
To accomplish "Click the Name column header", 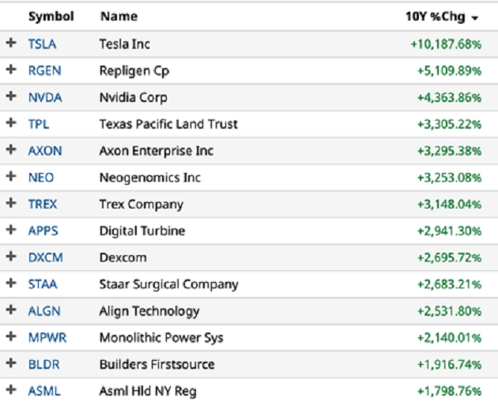I will [x=119, y=17].
